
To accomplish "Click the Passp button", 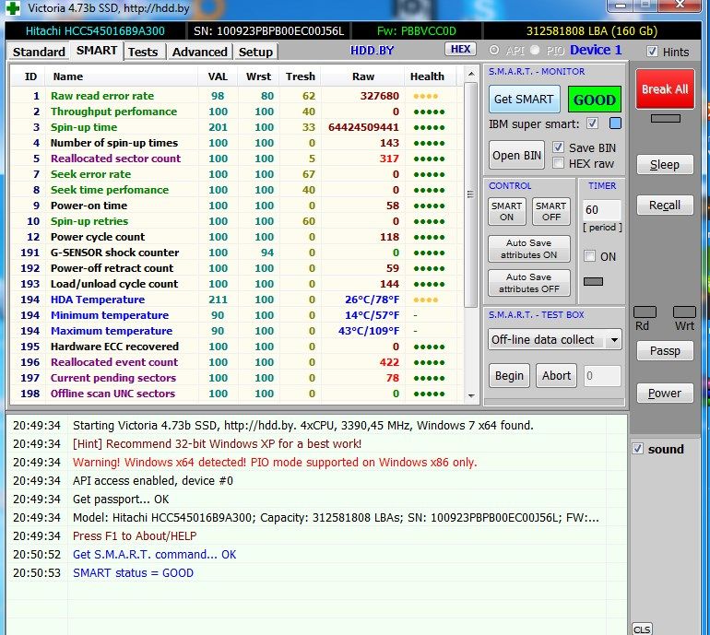I will tap(665, 351).
